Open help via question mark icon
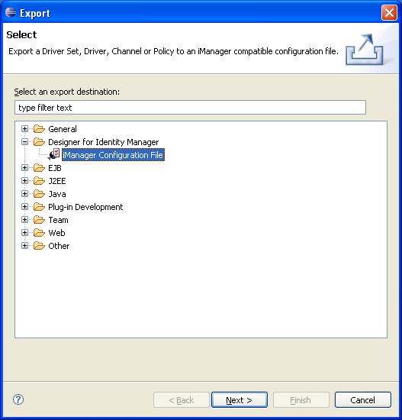Viewport: 402px width, 420px height. (18, 399)
